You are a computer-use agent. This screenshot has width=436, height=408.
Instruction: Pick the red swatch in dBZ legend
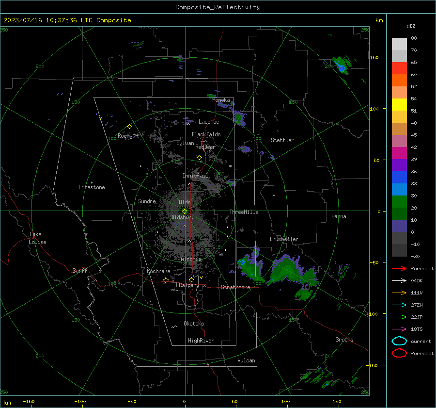click(x=399, y=68)
